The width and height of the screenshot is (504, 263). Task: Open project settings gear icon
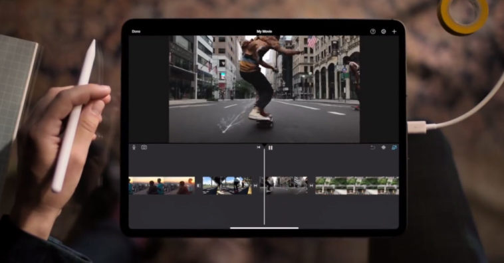(384, 31)
